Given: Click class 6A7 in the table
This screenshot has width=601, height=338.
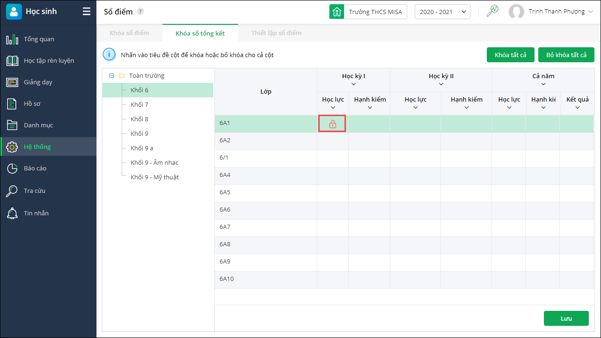Looking at the screenshot, I should point(266,228).
